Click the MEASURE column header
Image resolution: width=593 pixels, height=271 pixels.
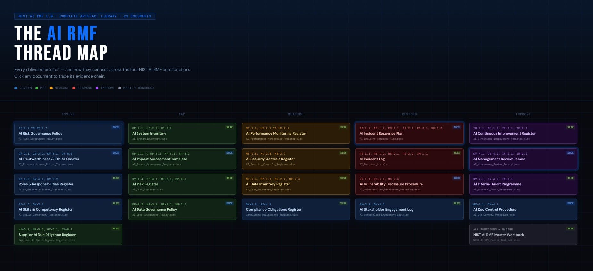296,114
